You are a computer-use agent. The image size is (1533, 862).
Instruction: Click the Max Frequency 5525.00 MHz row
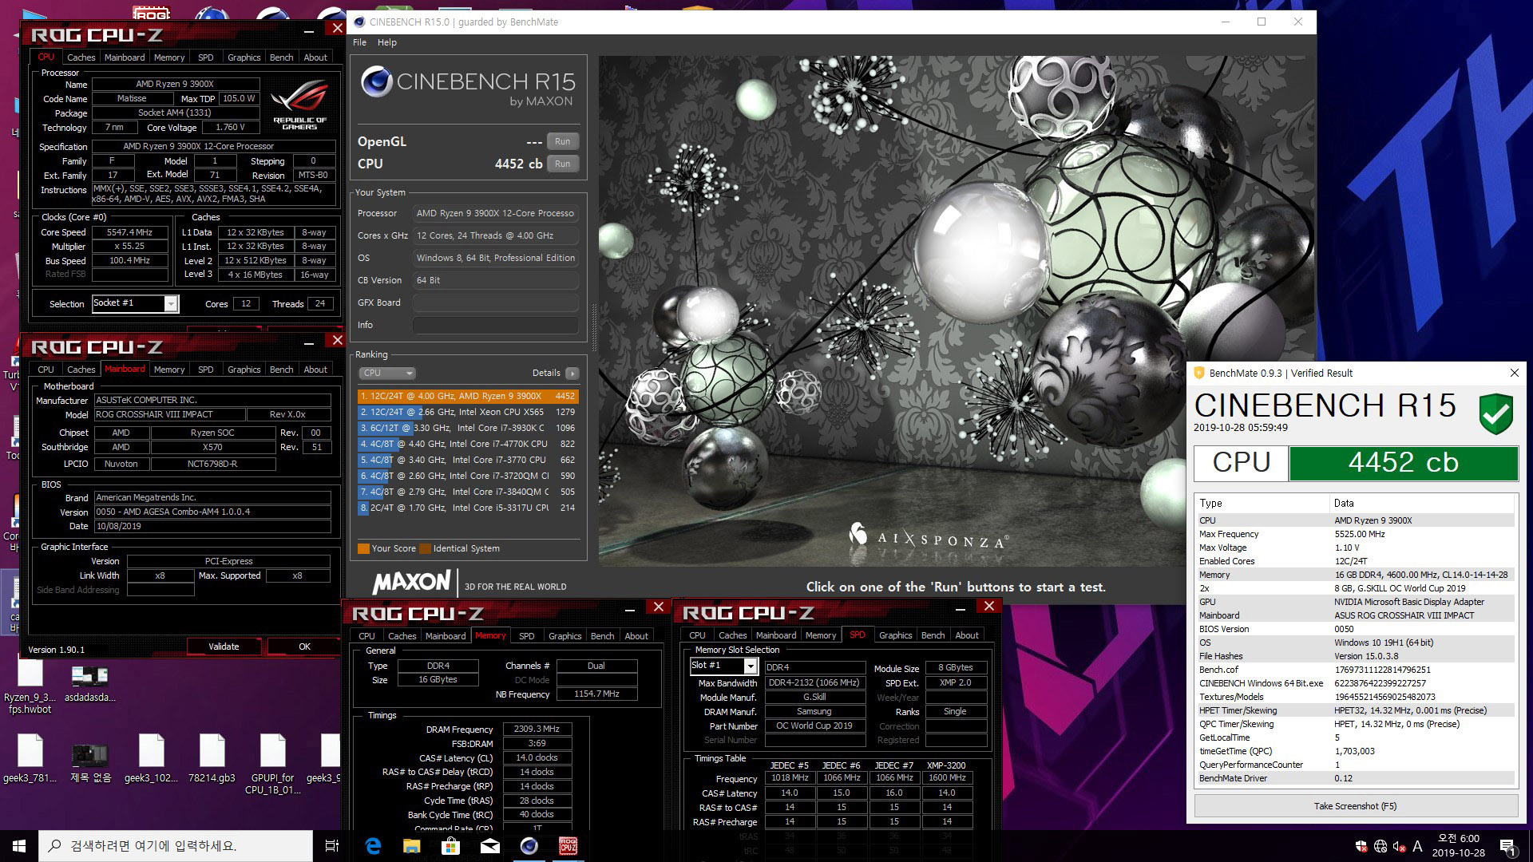click(1355, 534)
